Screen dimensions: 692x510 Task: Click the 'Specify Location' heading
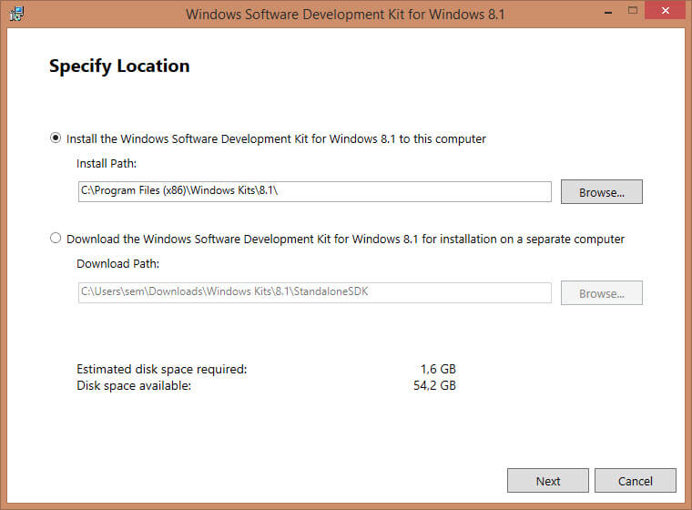point(119,66)
